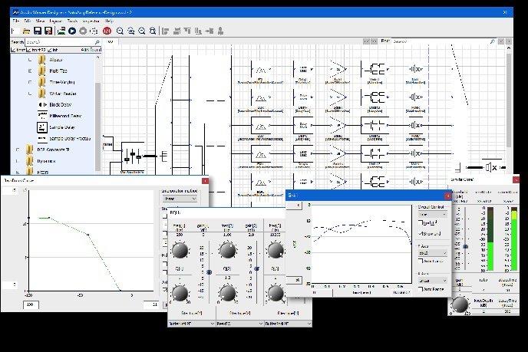528x352 pixels.
Task: Click the Align left edges toolbar icon
Action: [165, 31]
